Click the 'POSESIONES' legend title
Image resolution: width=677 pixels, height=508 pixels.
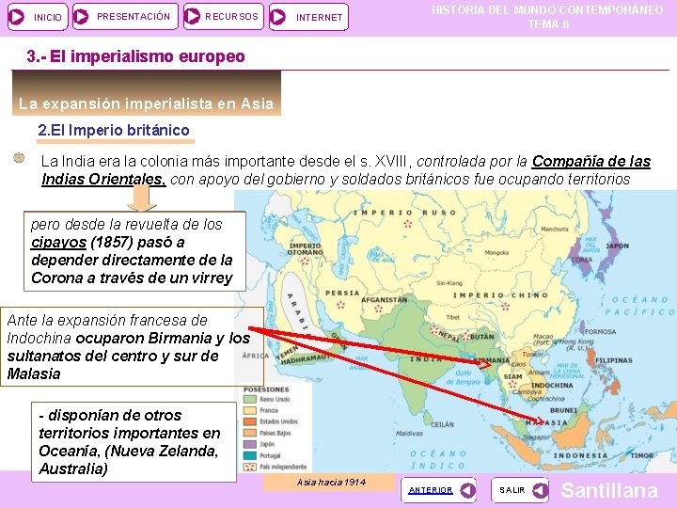tap(266, 389)
